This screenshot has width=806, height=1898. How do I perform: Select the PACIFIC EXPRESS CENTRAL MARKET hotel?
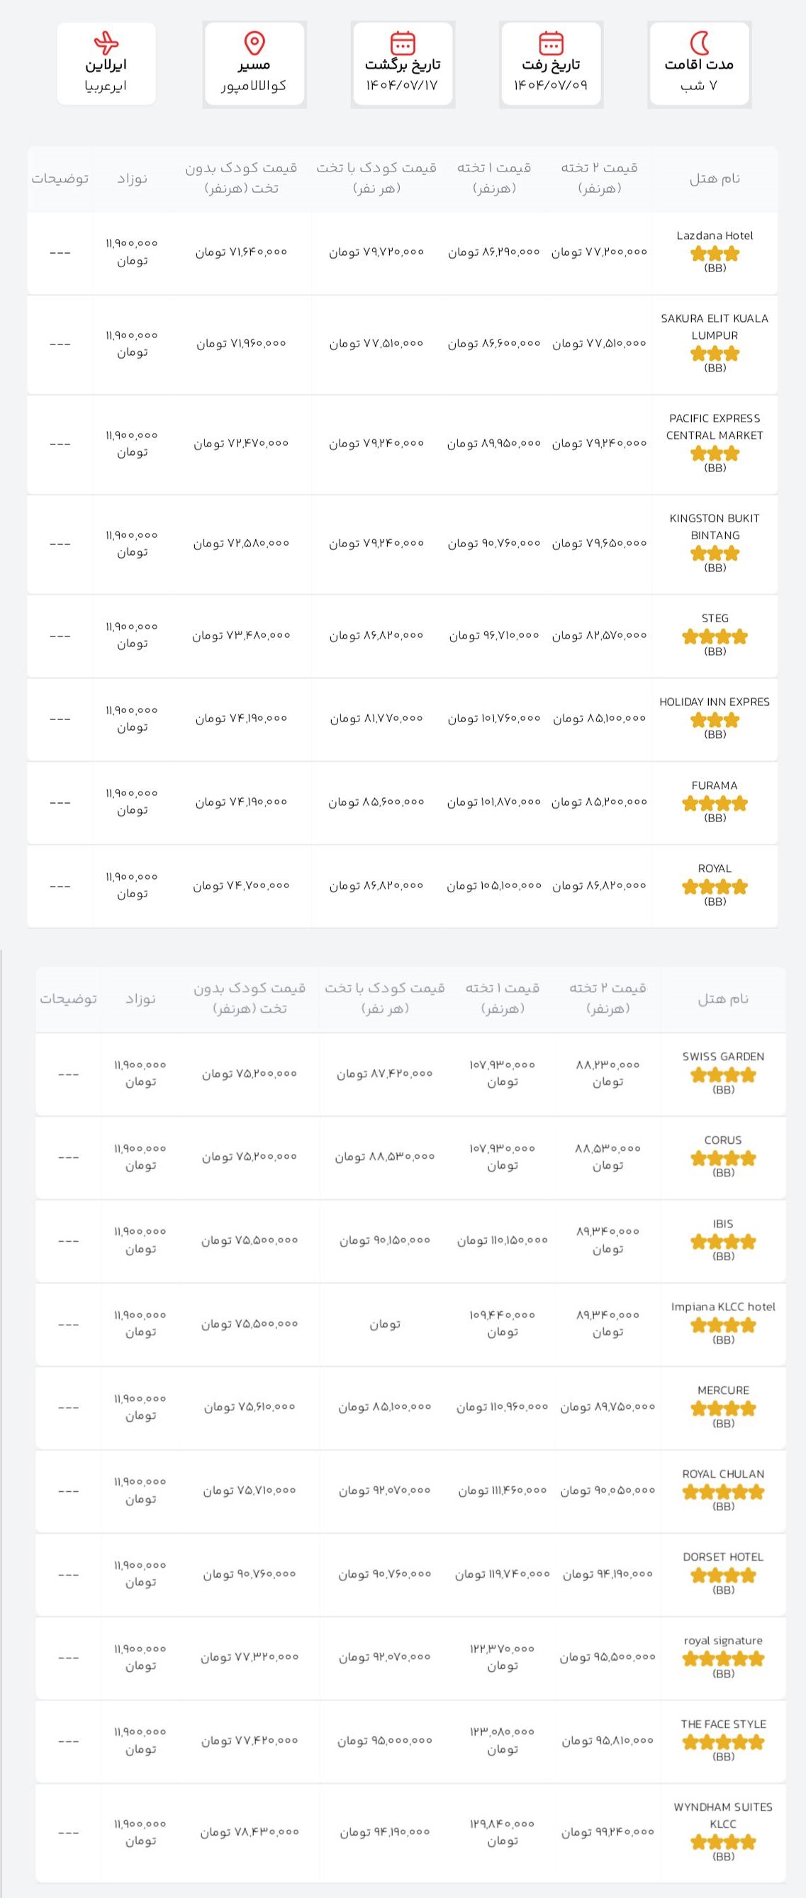pos(715,427)
